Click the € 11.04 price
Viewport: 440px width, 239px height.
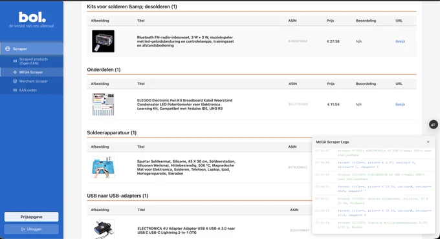(333, 104)
